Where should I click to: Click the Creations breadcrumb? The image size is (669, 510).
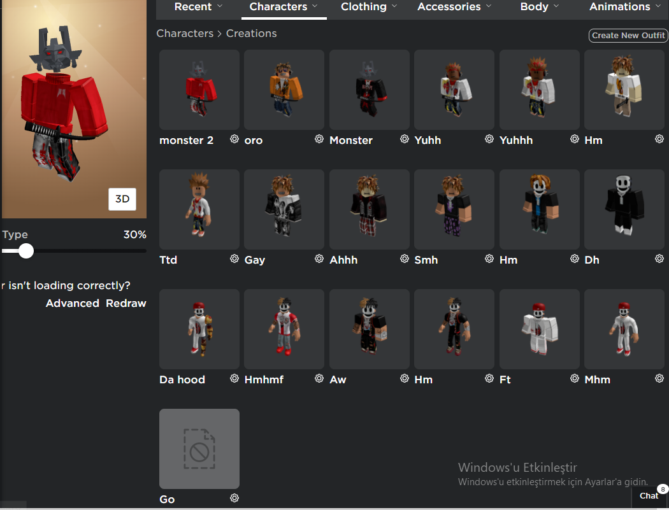tap(251, 33)
